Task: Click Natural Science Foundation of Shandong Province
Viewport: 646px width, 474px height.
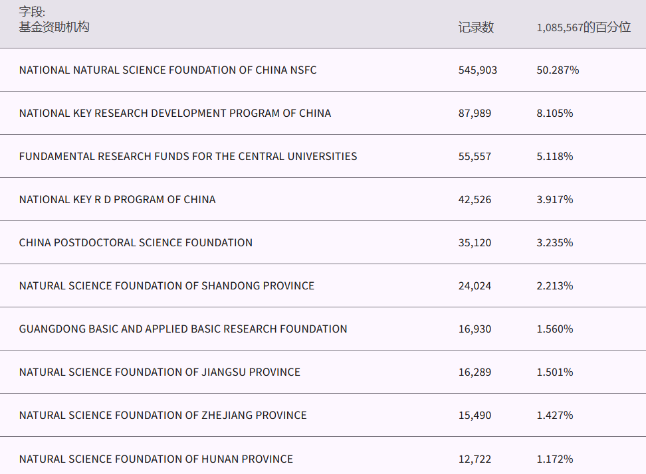Action: pos(167,285)
